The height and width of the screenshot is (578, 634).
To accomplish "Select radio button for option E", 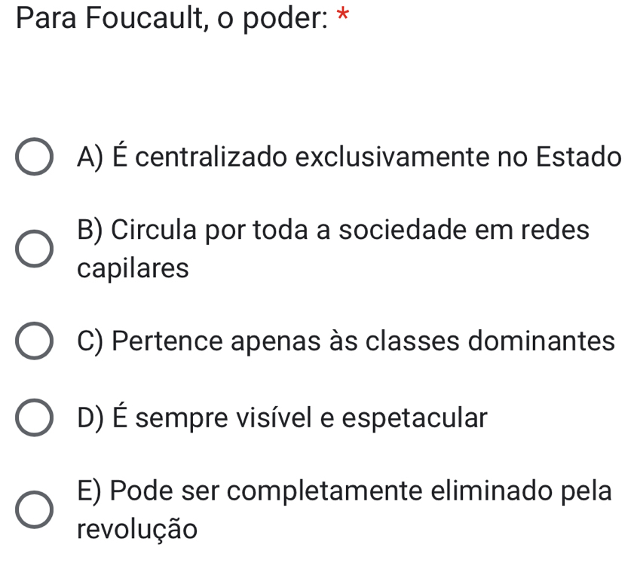I will coord(35,509).
